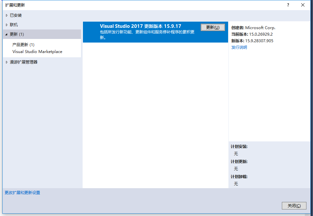The height and width of the screenshot is (216, 313).
Task: Expand the 漫游扩展管理器 arrow
Action: click(7, 62)
